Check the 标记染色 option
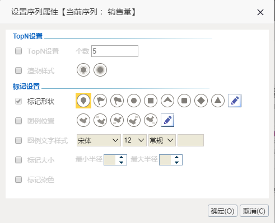 pyautogui.click(x=18, y=179)
